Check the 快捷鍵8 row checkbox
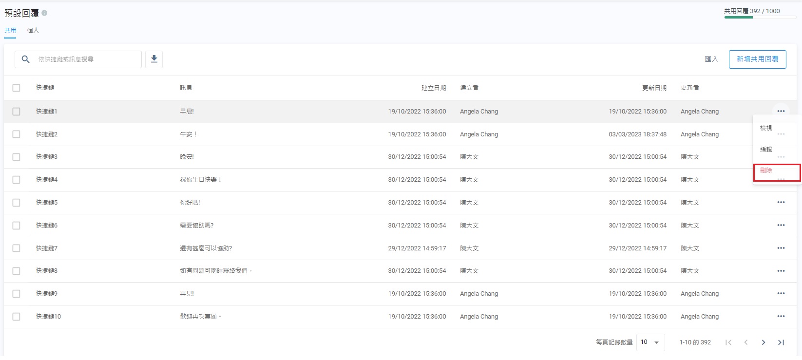This screenshot has height=360, width=802. [x=17, y=271]
